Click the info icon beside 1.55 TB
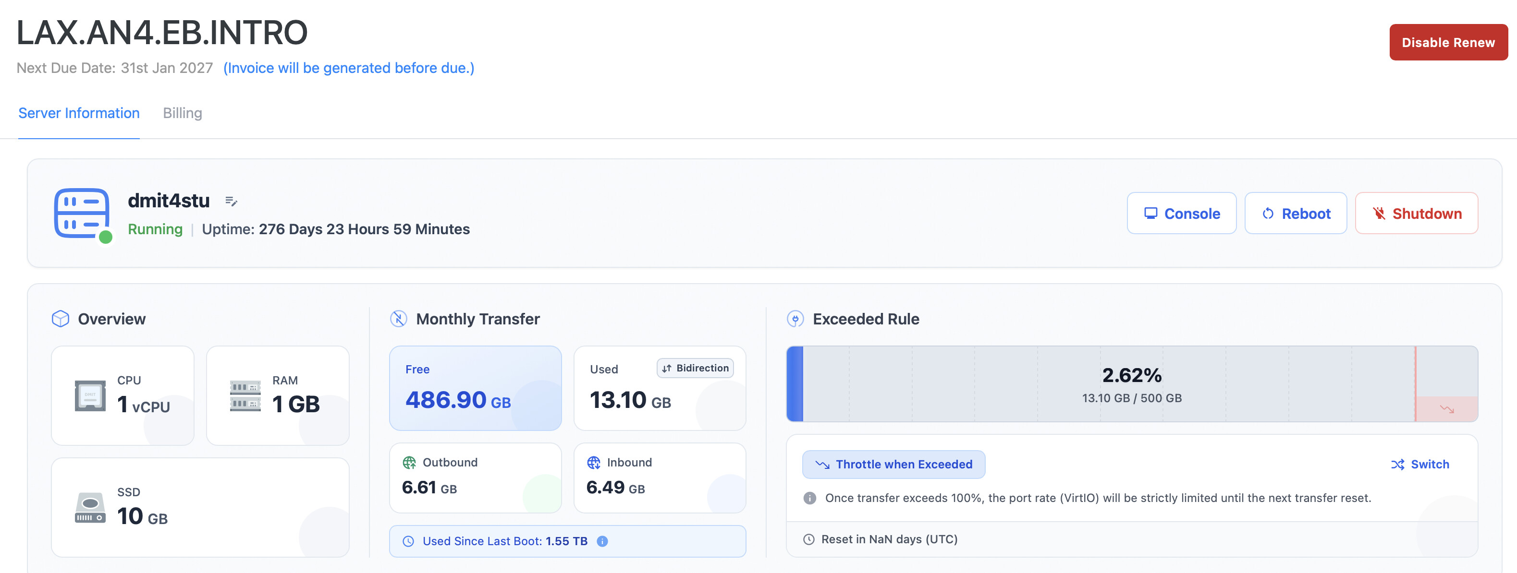The width and height of the screenshot is (1517, 573). [602, 541]
